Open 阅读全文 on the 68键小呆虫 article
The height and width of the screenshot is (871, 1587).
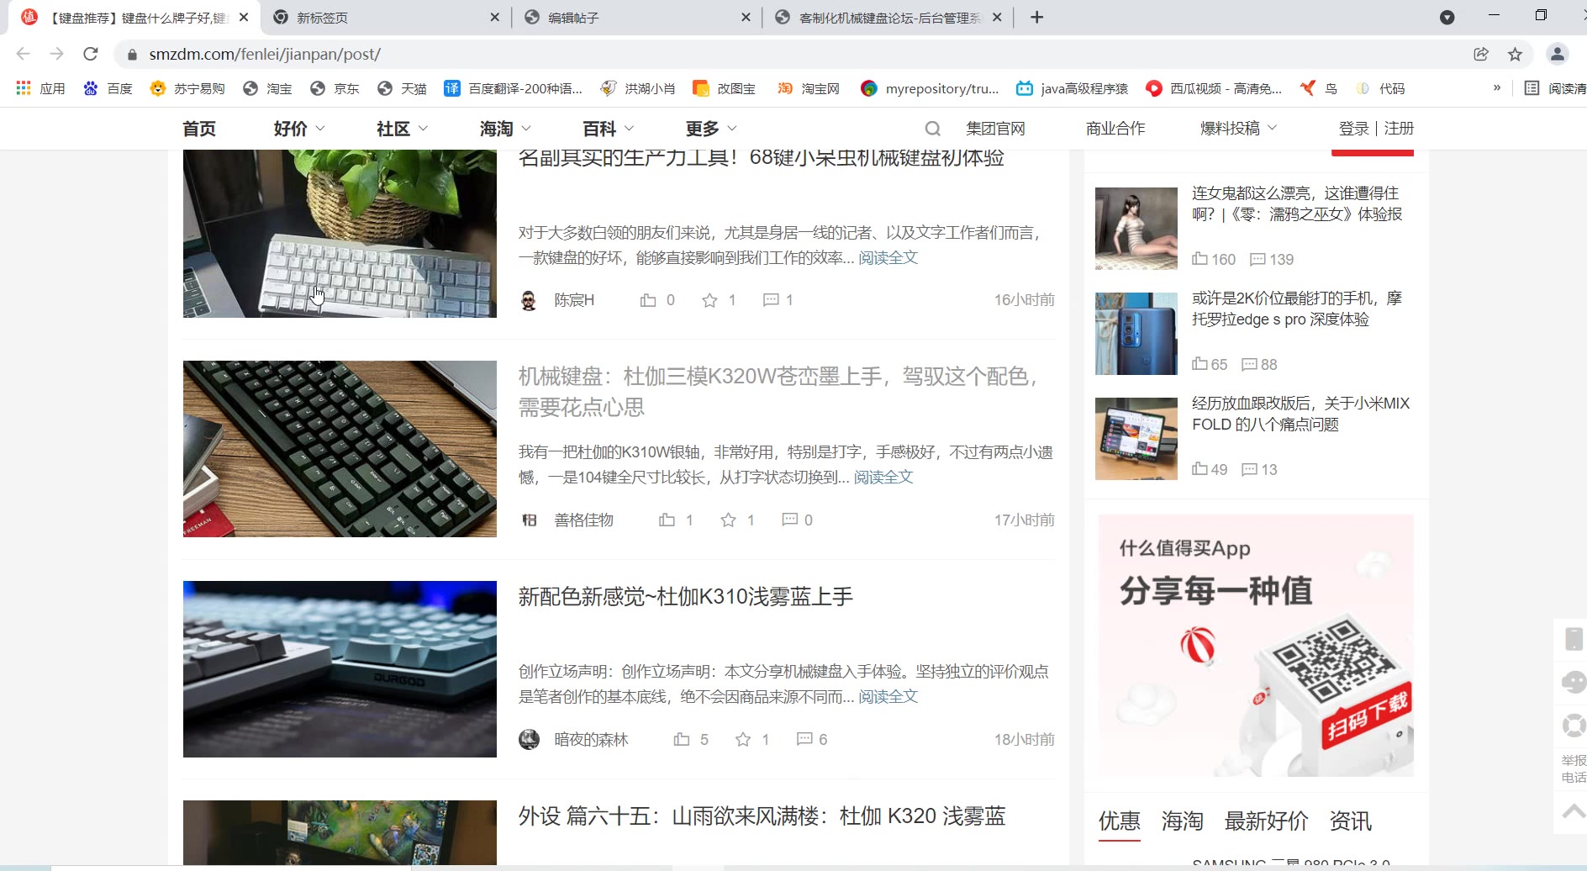click(888, 258)
